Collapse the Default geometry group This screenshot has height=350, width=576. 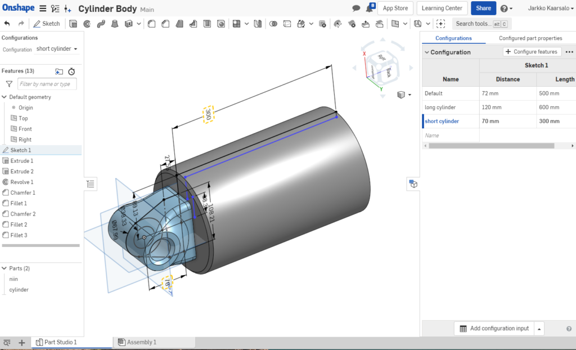click(x=4, y=97)
